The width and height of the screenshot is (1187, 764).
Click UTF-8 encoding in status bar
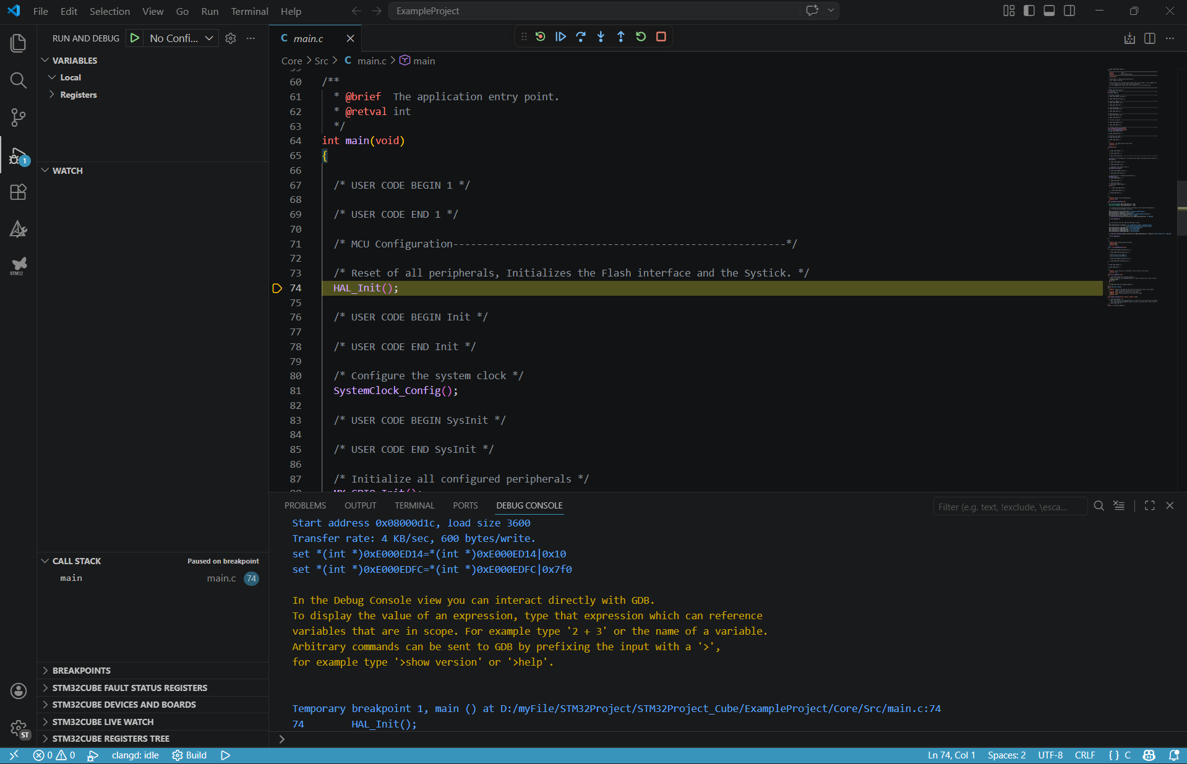(x=1050, y=755)
